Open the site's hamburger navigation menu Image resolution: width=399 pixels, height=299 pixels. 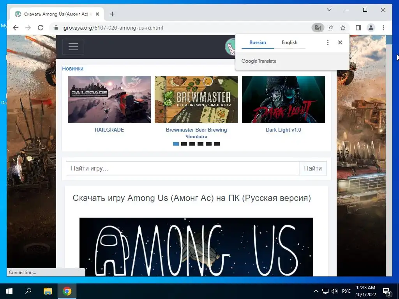[x=73, y=47]
